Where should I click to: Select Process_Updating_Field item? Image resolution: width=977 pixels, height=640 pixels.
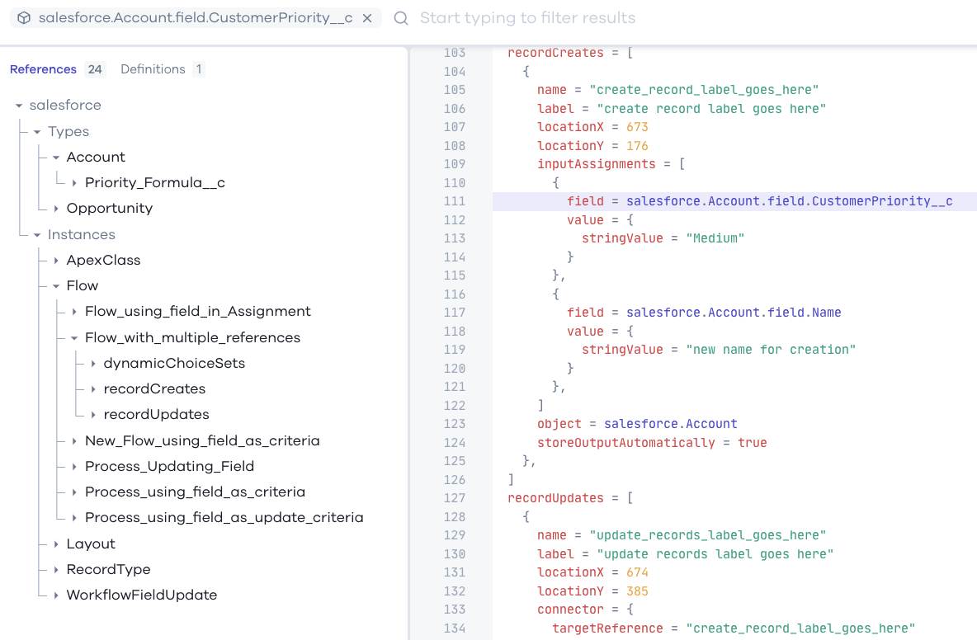[x=169, y=466]
